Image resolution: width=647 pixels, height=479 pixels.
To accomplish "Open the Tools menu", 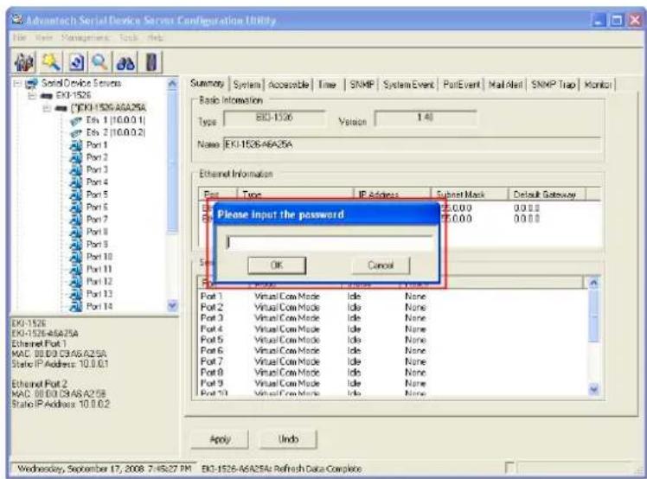I will [x=129, y=38].
